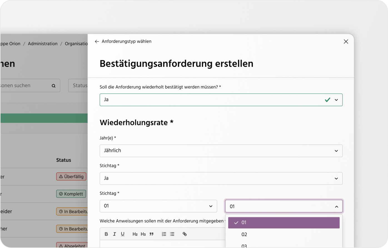Create a numbered list in the editor
388x248 pixels.
click(x=164, y=234)
